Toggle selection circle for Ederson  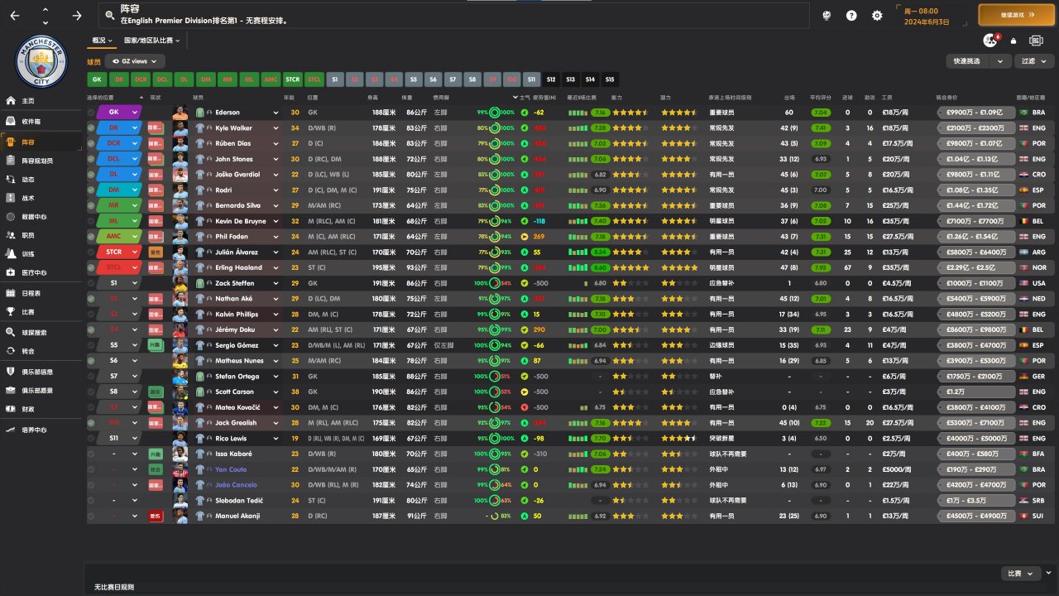(91, 113)
